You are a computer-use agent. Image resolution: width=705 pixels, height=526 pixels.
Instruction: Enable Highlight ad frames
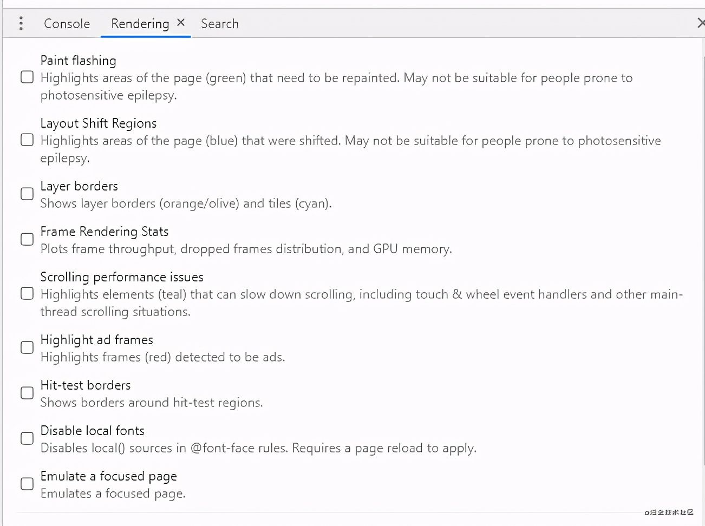[x=27, y=347]
